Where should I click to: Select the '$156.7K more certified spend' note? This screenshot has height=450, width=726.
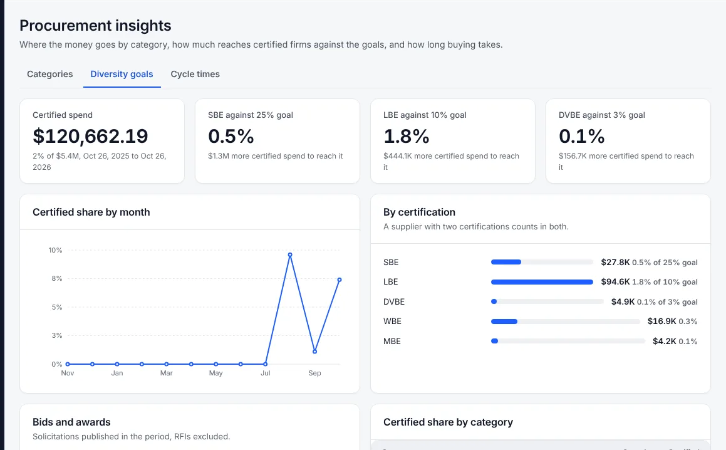pyautogui.click(x=626, y=161)
